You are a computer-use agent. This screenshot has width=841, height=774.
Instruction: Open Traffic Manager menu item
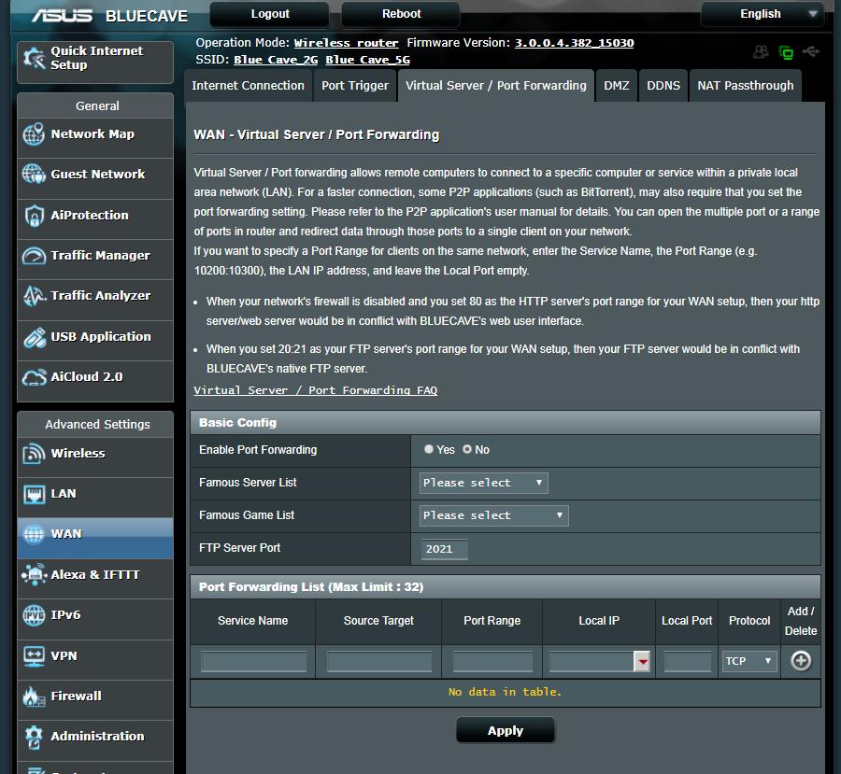pyautogui.click(x=95, y=260)
